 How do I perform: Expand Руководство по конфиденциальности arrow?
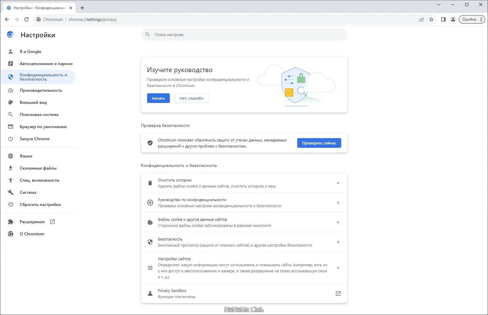tap(338, 203)
